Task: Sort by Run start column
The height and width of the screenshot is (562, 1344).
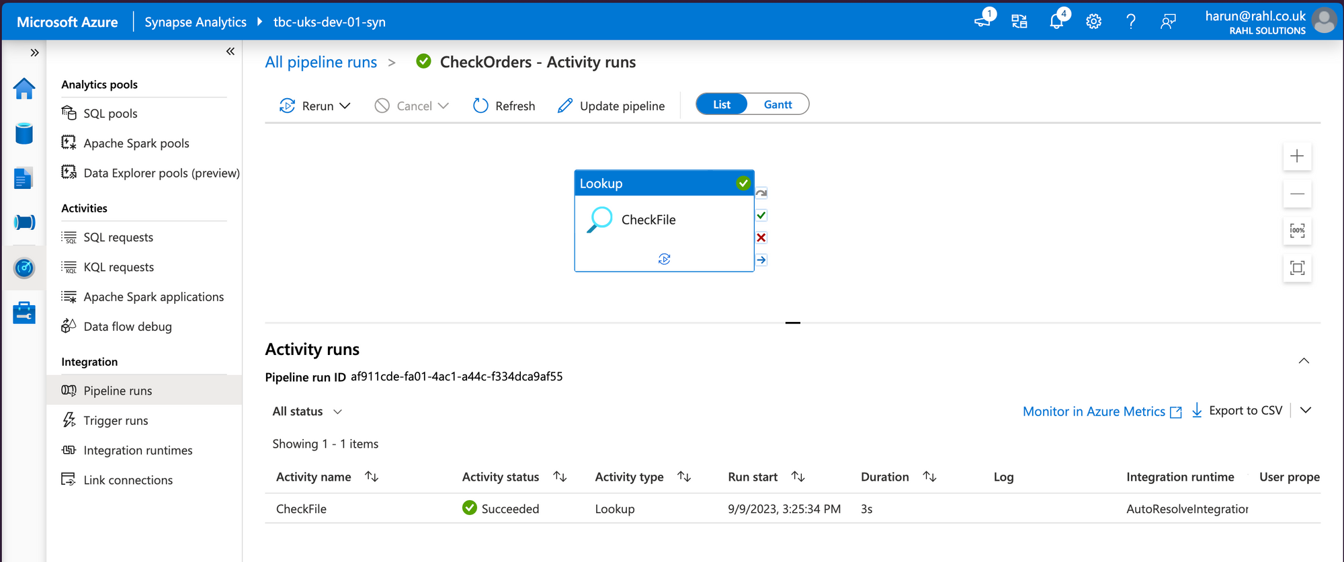Action: 798,477
